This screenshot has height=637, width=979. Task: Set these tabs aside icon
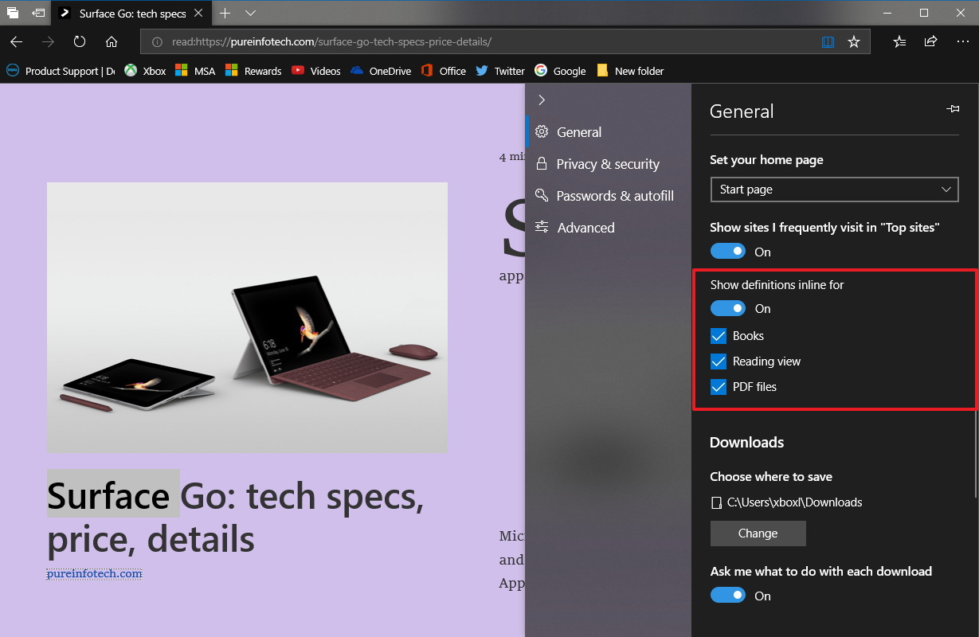(x=38, y=13)
